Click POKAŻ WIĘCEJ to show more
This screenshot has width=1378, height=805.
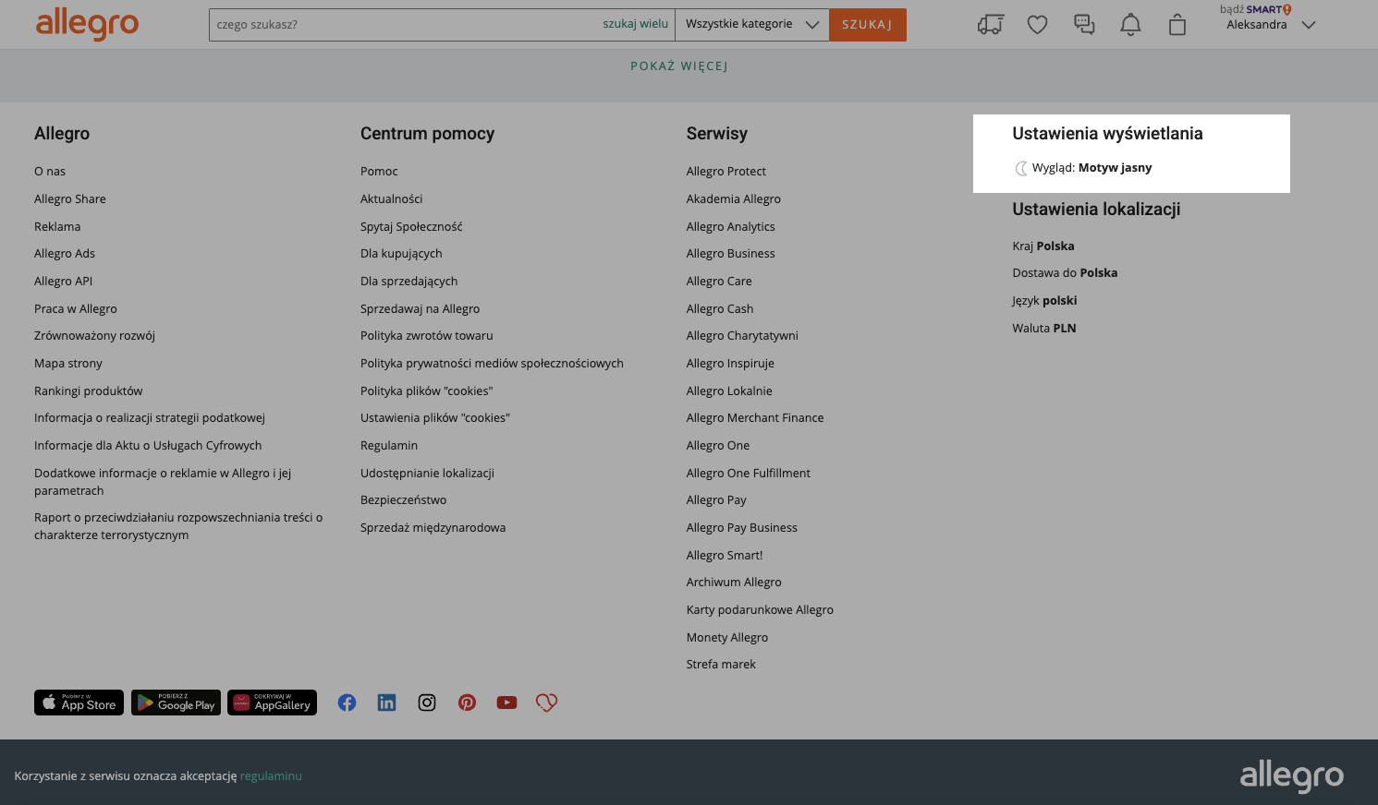click(679, 66)
